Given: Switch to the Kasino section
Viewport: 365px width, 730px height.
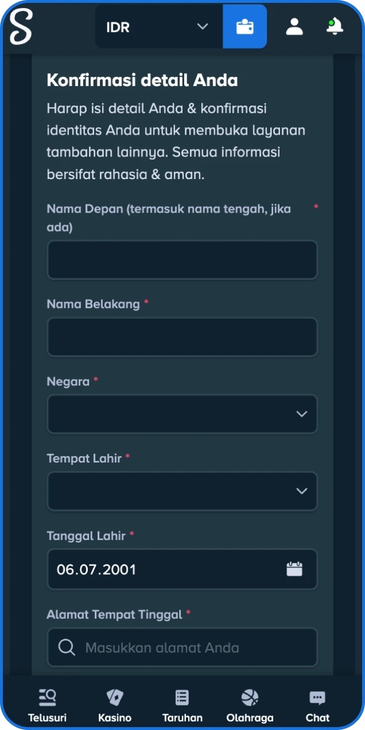Looking at the screenshot, I should point(115,704).
